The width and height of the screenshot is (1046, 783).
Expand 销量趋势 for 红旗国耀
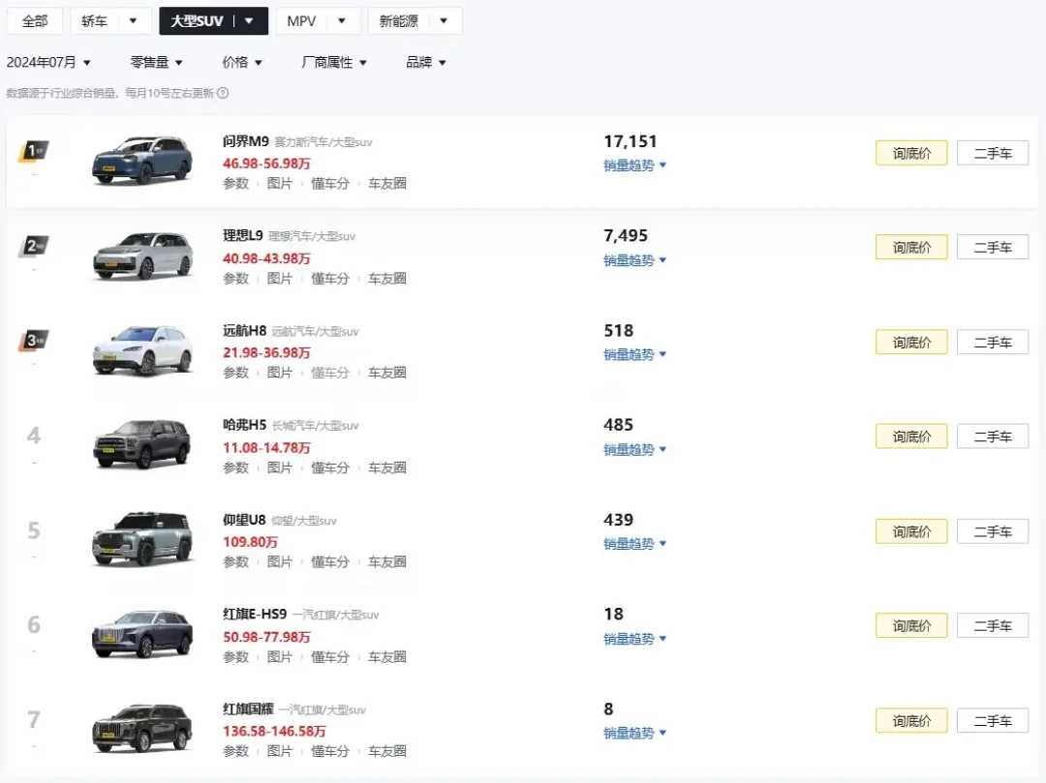[634, 733]
